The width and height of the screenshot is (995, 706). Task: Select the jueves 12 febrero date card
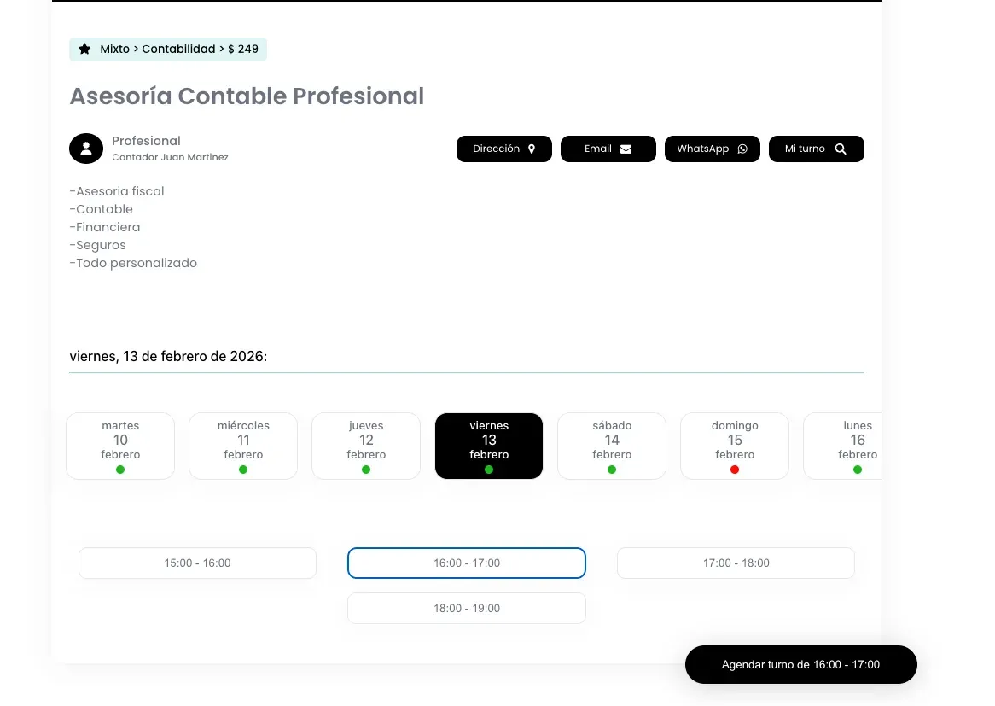(366, 446)
